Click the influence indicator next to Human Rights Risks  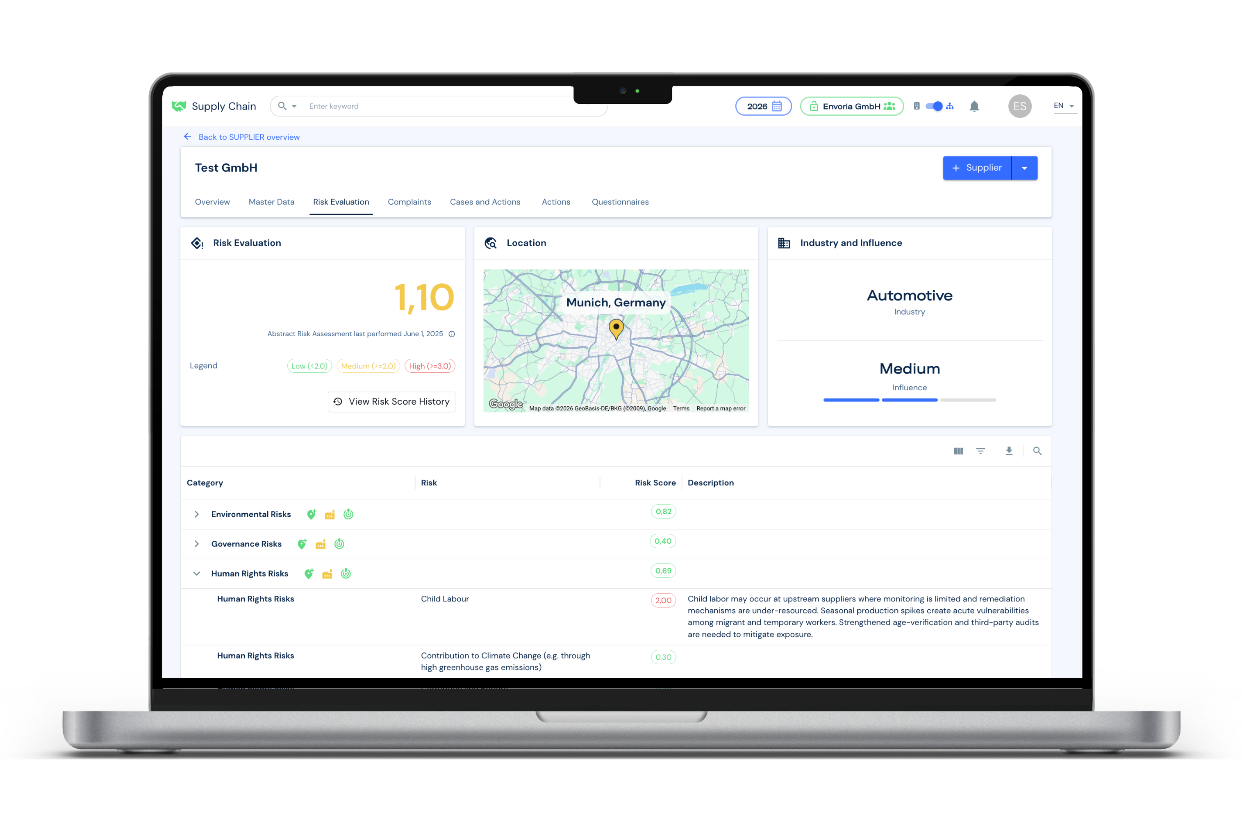pos(346,573)
